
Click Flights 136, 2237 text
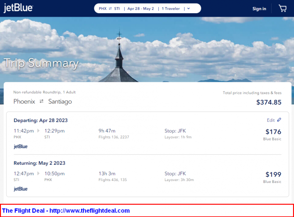point(114,137)
